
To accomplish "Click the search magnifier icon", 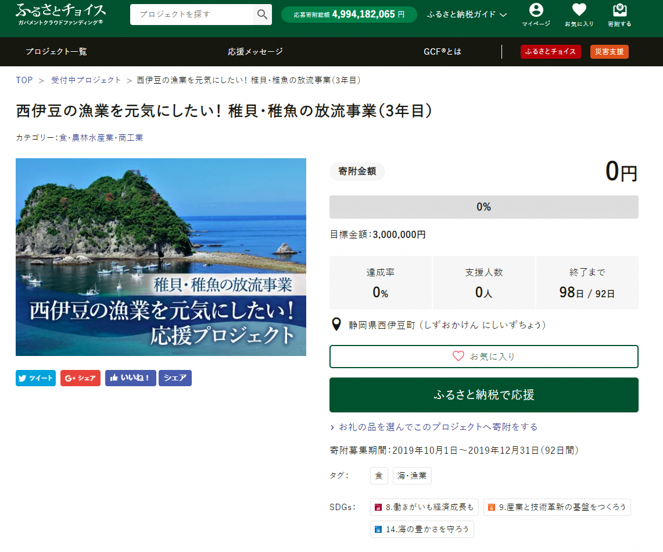I will 262,15.
